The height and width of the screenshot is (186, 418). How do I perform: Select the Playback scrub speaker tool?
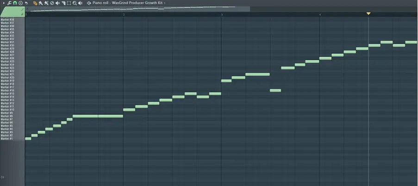tap(80, 3)
